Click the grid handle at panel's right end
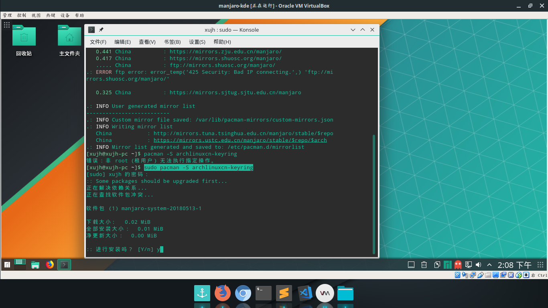Image resolution: width=548 pixels, height=308 pixels. [540, 265]
